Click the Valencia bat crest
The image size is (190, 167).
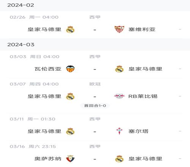click(70, 69)
